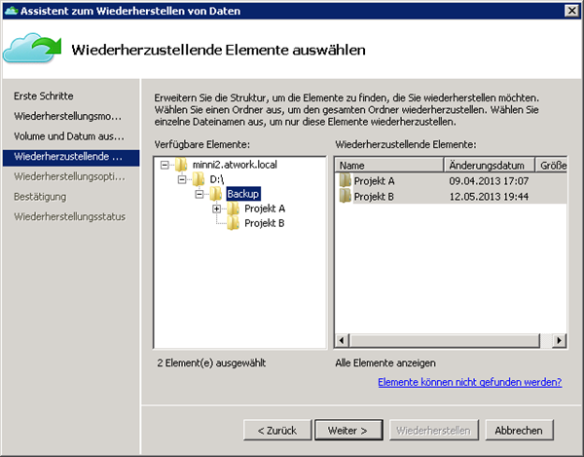Click the Wiederherstellungsstatus step

70,217
